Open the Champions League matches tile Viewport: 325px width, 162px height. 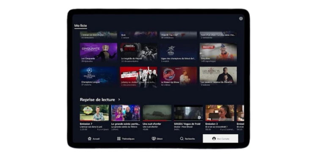pyautogui.click(x=99, y=76)
